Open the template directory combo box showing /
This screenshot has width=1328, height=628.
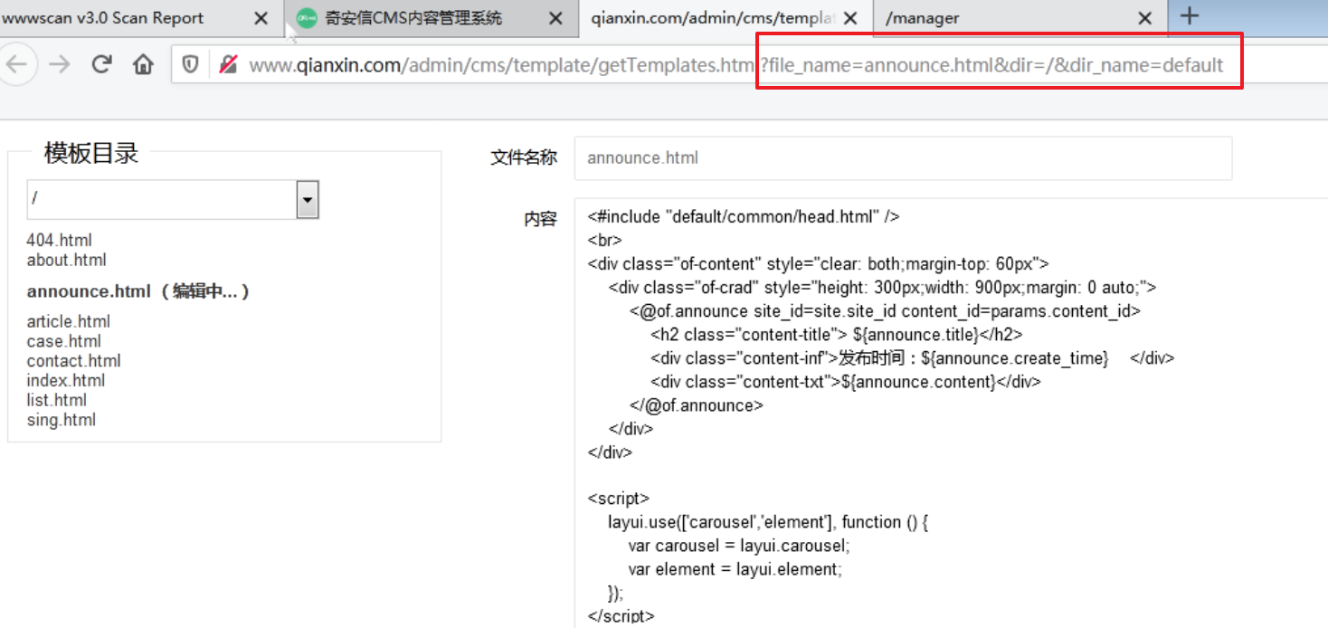pos(173,199)
